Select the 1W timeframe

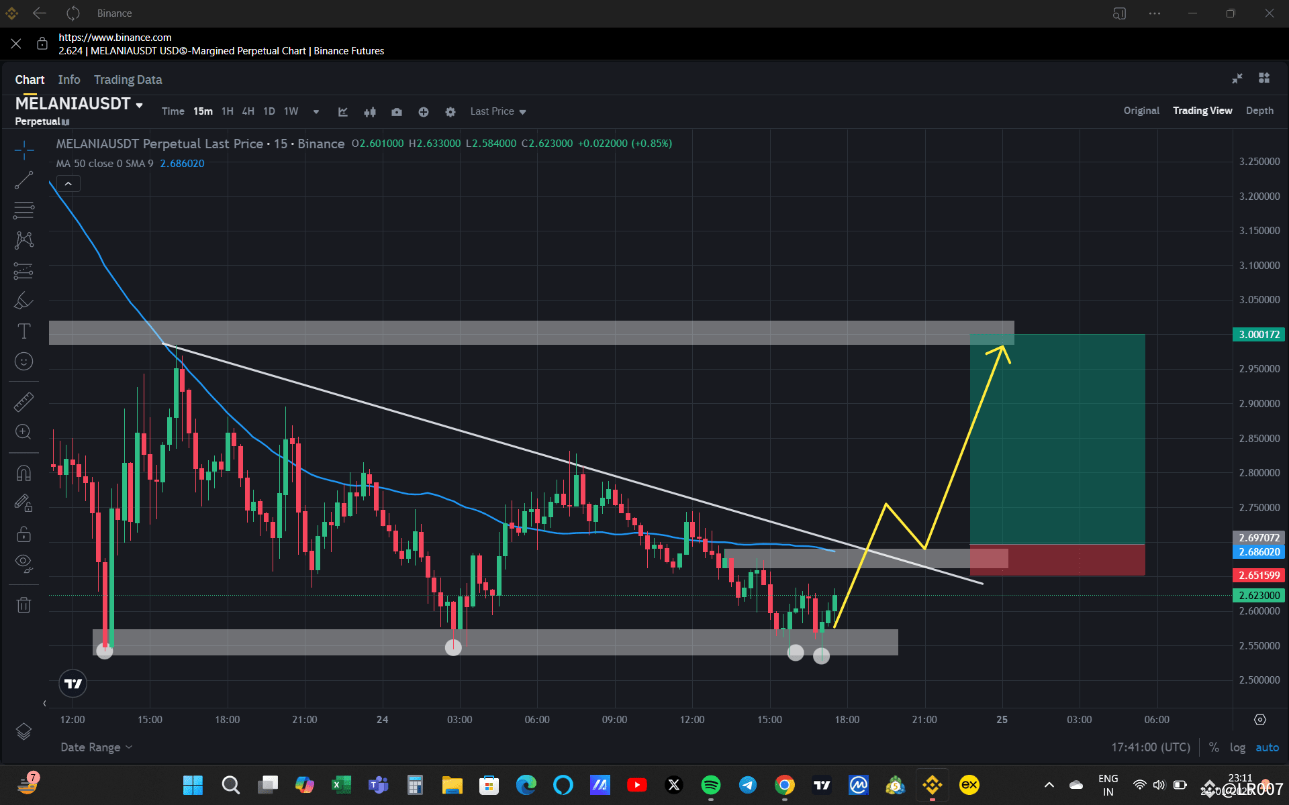(291, 111)
